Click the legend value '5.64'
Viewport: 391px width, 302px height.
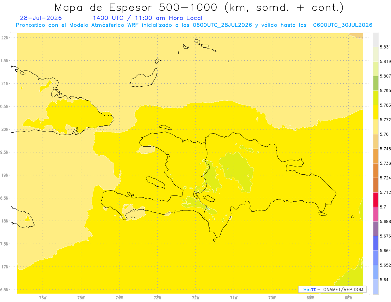[384, 280]
